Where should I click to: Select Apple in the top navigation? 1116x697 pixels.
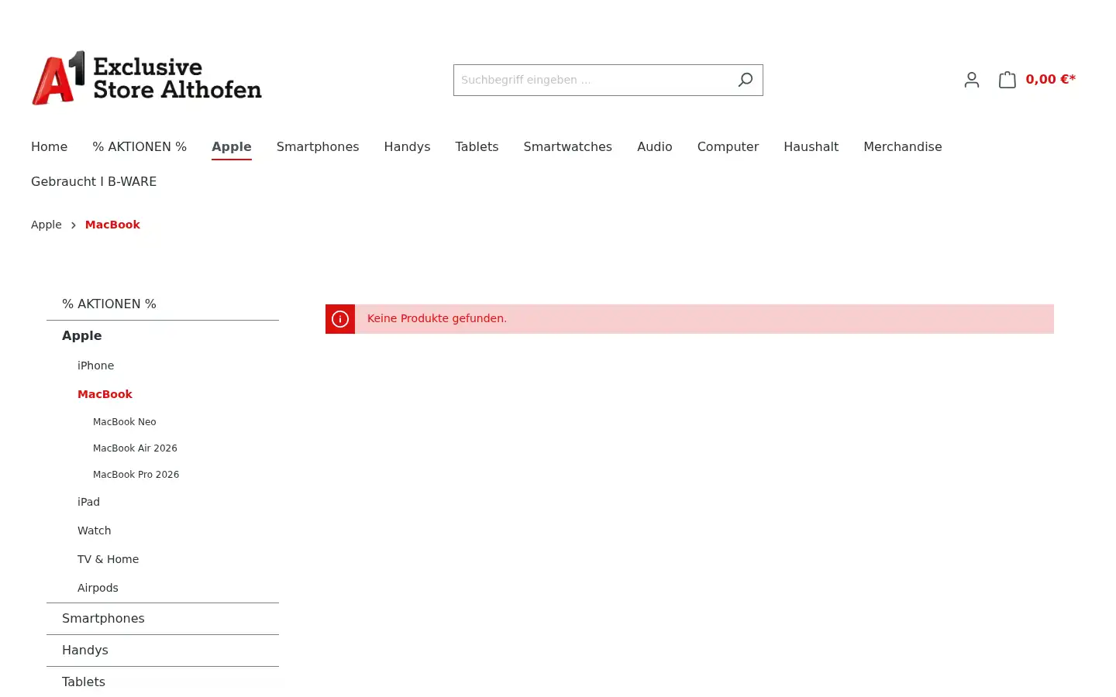pos(232,146)
